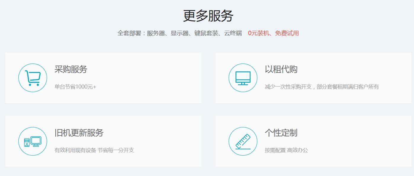414x176 pixels.
Task: Click the PC tower part of the 旧机更新服务 icon
Action: tap(26, 143)
